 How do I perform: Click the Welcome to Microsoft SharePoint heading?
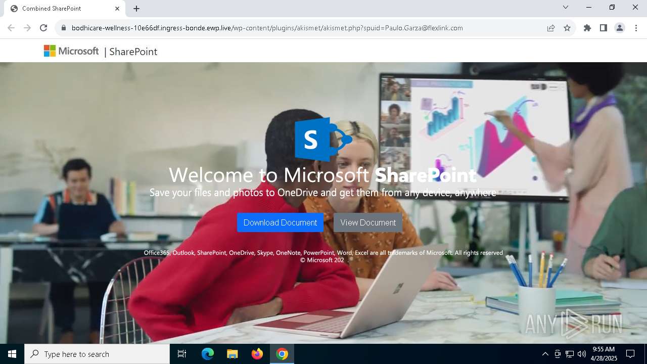(x=322, y=175)
